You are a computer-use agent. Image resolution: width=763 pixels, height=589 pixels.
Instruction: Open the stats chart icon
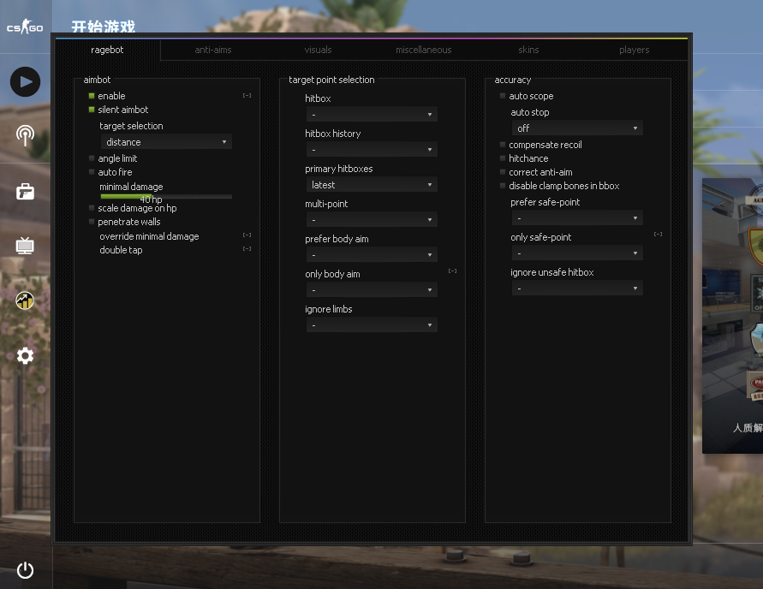pos(25,300)
